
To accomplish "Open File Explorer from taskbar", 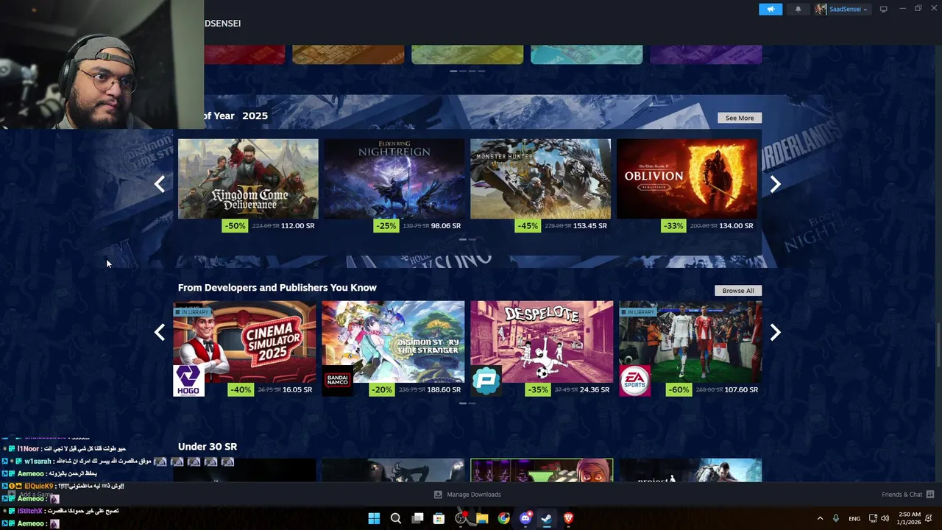I will pos(482,518).
